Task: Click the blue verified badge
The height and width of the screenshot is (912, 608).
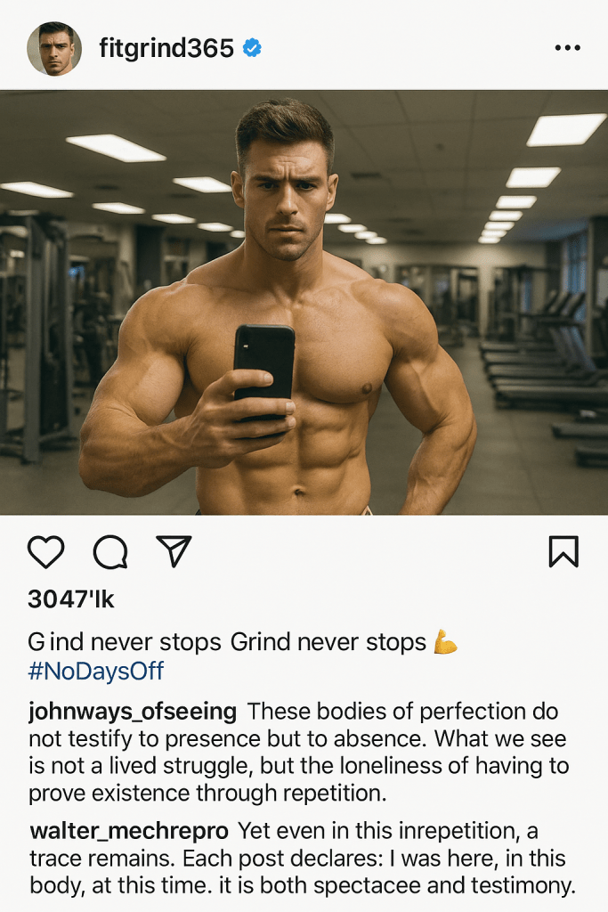Action: click(252, 48)
